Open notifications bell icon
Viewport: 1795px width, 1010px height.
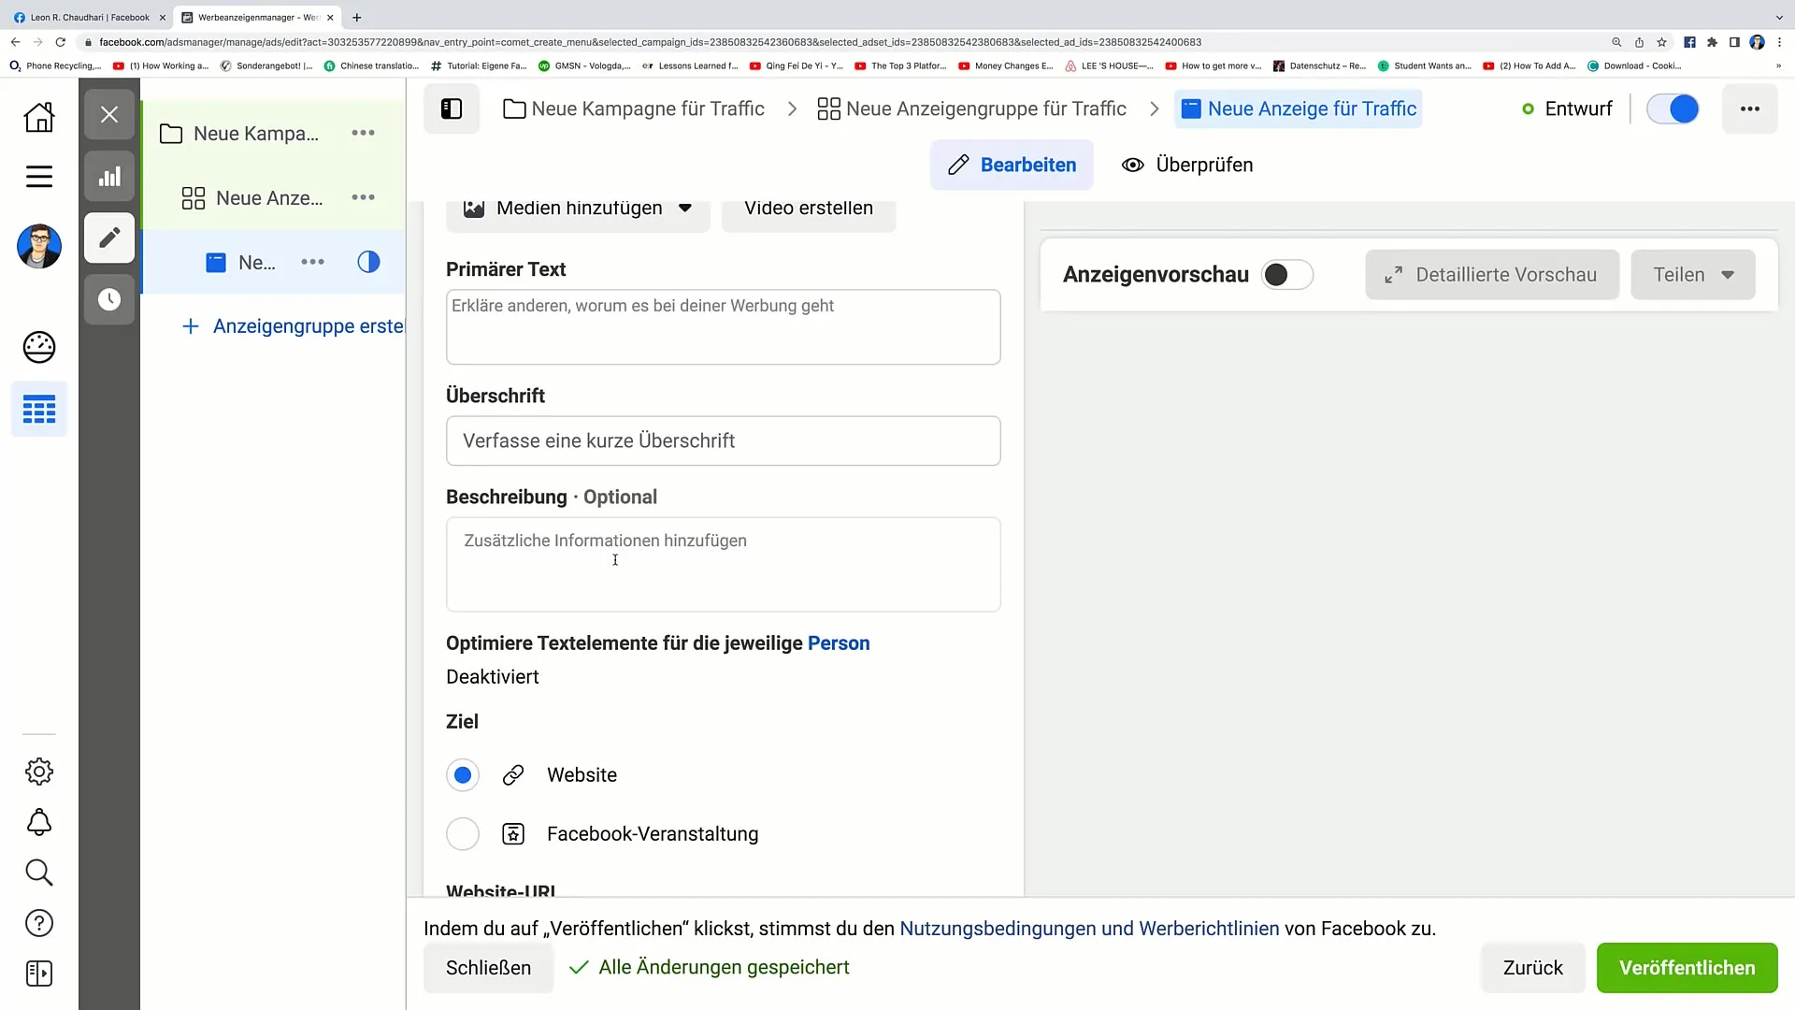(39, 822)
